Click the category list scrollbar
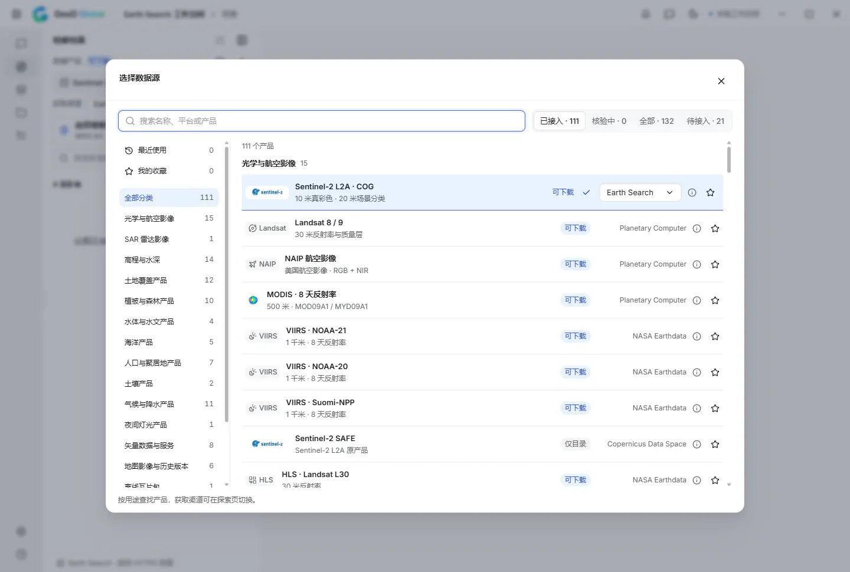850x572 pixels. point(227,284)
